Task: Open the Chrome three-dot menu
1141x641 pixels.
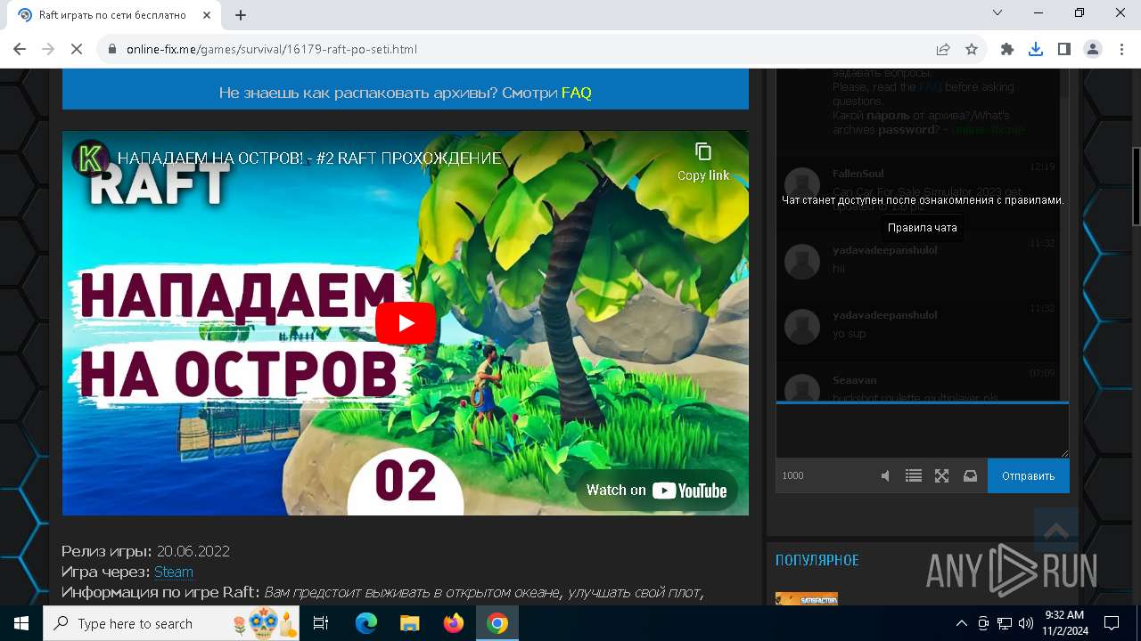Action: [x=1120, y=49]
